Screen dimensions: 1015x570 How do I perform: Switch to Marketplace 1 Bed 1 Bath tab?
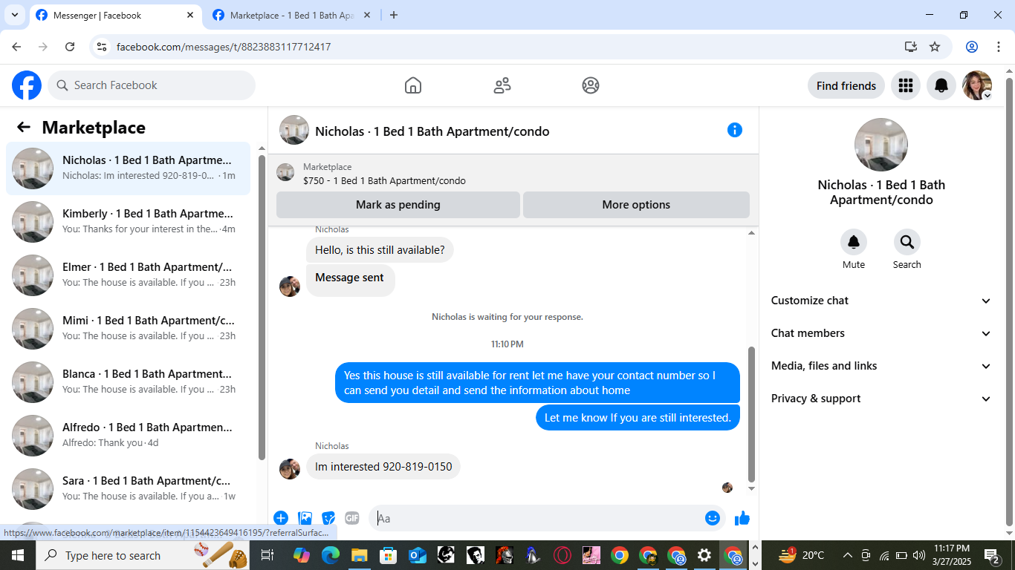click(x=291, y=15)
